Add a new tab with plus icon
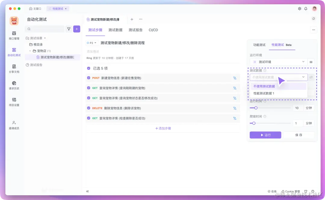 pyautogui.click(x=132, y=19)
